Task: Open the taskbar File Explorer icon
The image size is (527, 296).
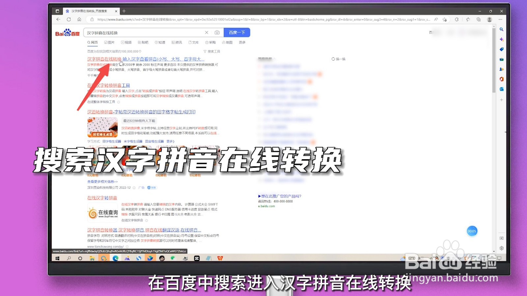Action: [x=92, y=259]
